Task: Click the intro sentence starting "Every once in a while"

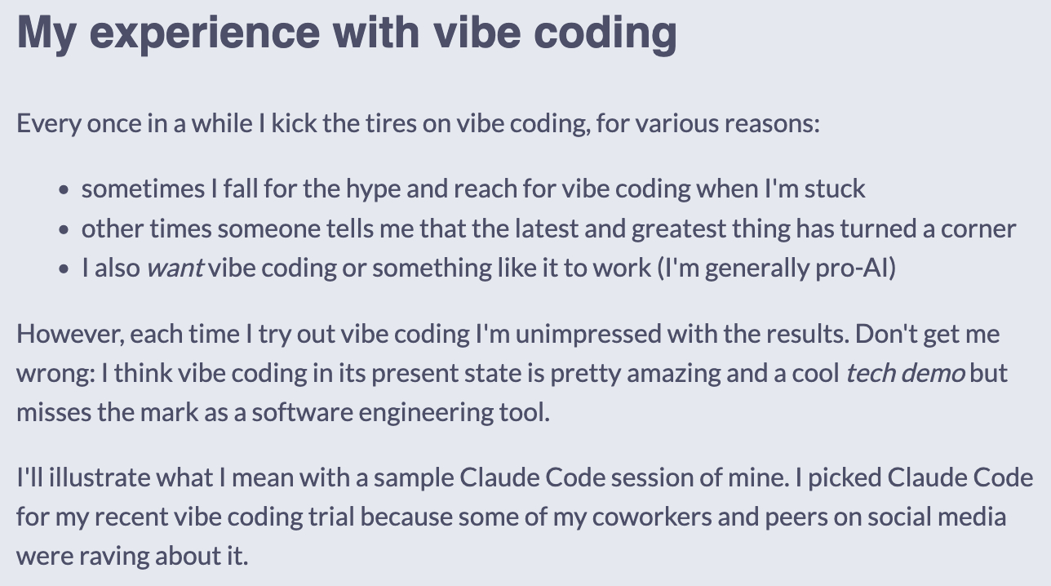Action: [x=418, y=124]
